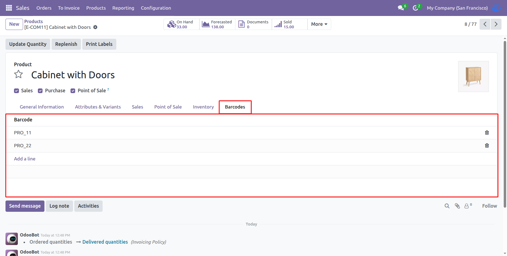
Task: Open the Configuration menu
Action: (156, 8)
